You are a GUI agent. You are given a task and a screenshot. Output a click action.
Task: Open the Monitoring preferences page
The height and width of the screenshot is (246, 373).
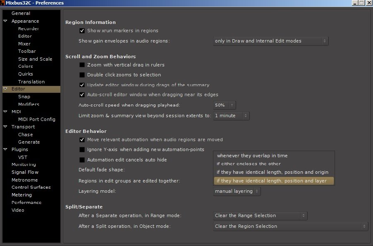point(24,164)
